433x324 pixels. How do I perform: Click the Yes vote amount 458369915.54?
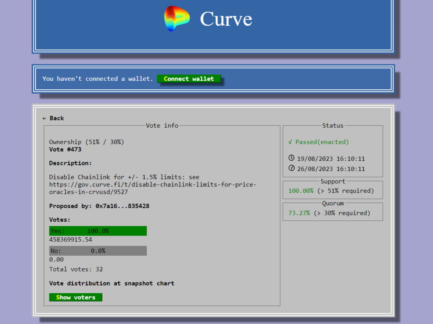pyautogui.click(x=71, y=240)
